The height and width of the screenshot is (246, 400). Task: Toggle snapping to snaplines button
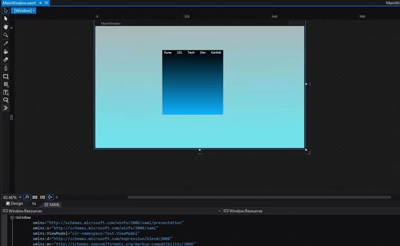point(50,197)
